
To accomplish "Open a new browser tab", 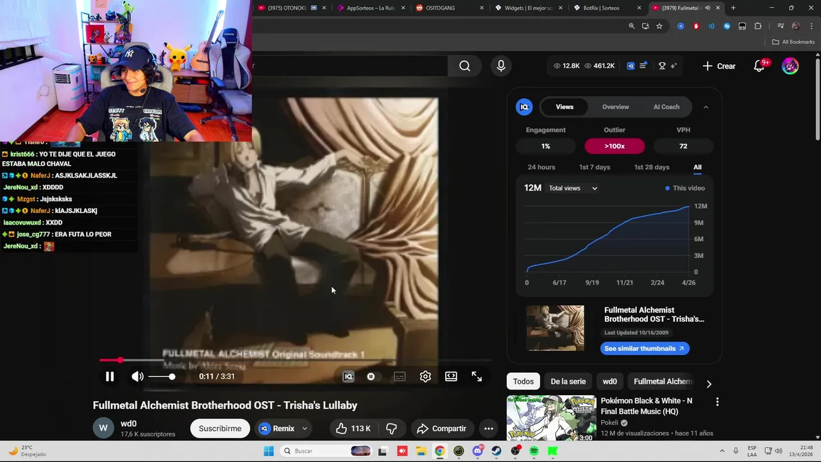I will point(733,8).
